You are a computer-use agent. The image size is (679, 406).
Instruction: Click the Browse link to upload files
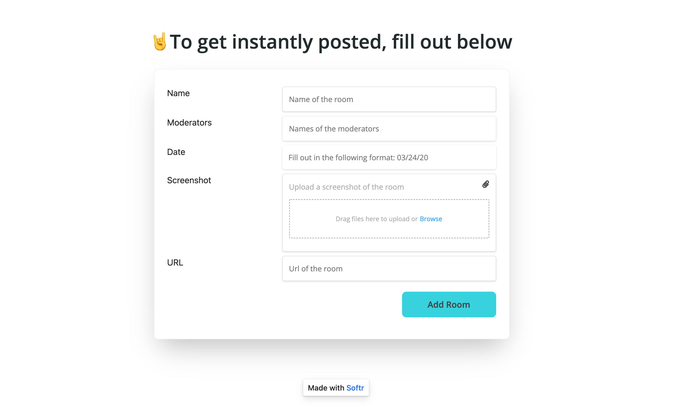431,218
